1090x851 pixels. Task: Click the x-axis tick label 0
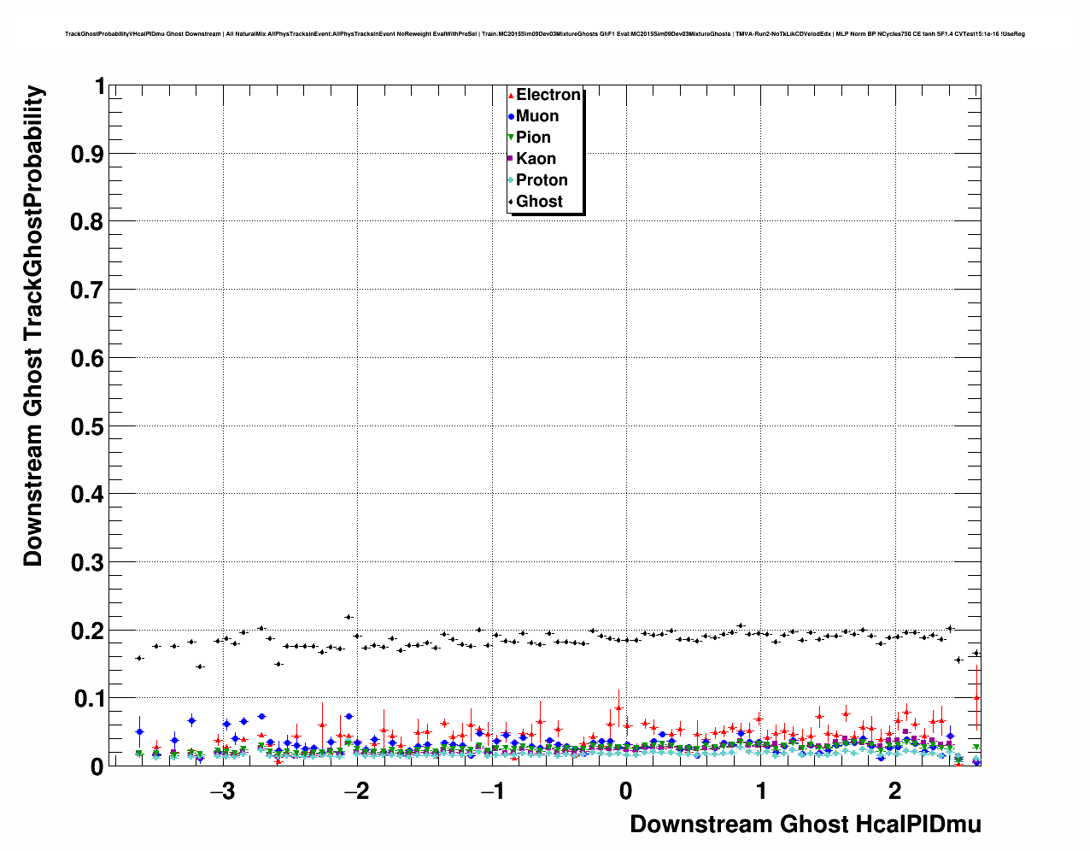(625, 791)
